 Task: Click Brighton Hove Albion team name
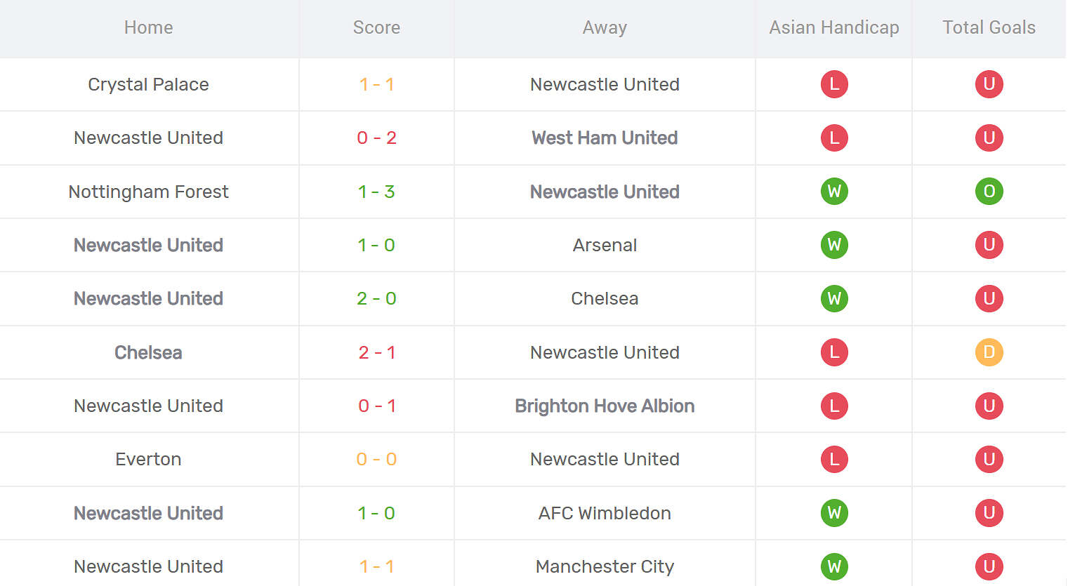point(605,406)
